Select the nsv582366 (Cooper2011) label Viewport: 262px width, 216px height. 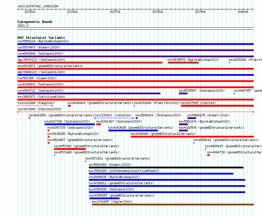(x=37, y=78)
